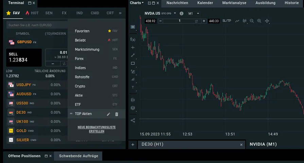The height and width of the screenshot is (163, 304).
Task: Open the M1 timeframe dropdown
Action: click(194, 13)
